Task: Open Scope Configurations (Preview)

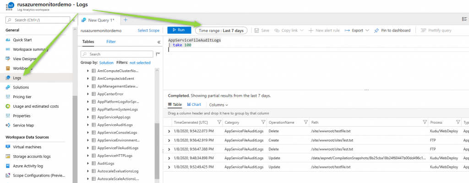Action: pos(39,176)
